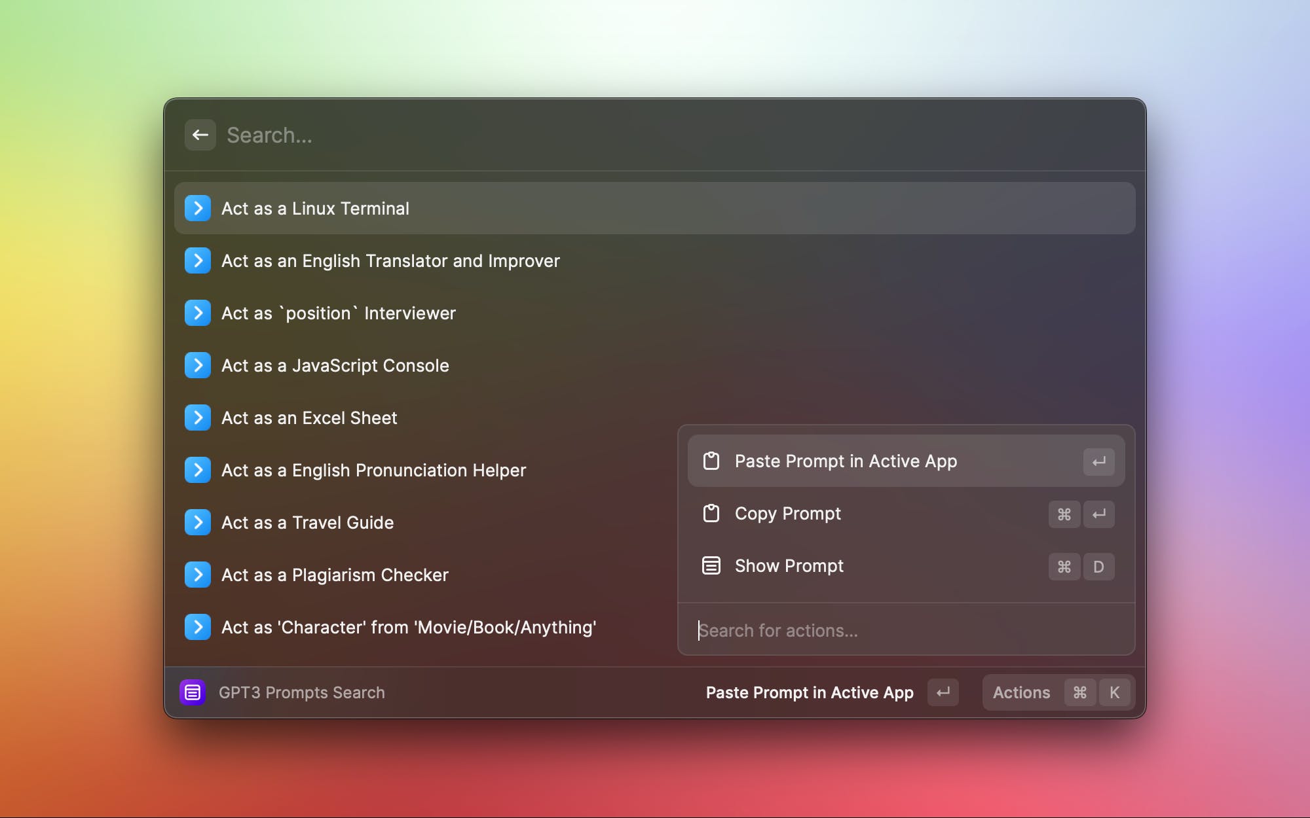Click the Act as Linux Terminal arrow icon

tap(199, 208)
